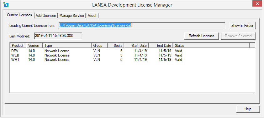This screenshot has width=264, height=118.
Task: Click the Help button
Action: tap(248, 109)
